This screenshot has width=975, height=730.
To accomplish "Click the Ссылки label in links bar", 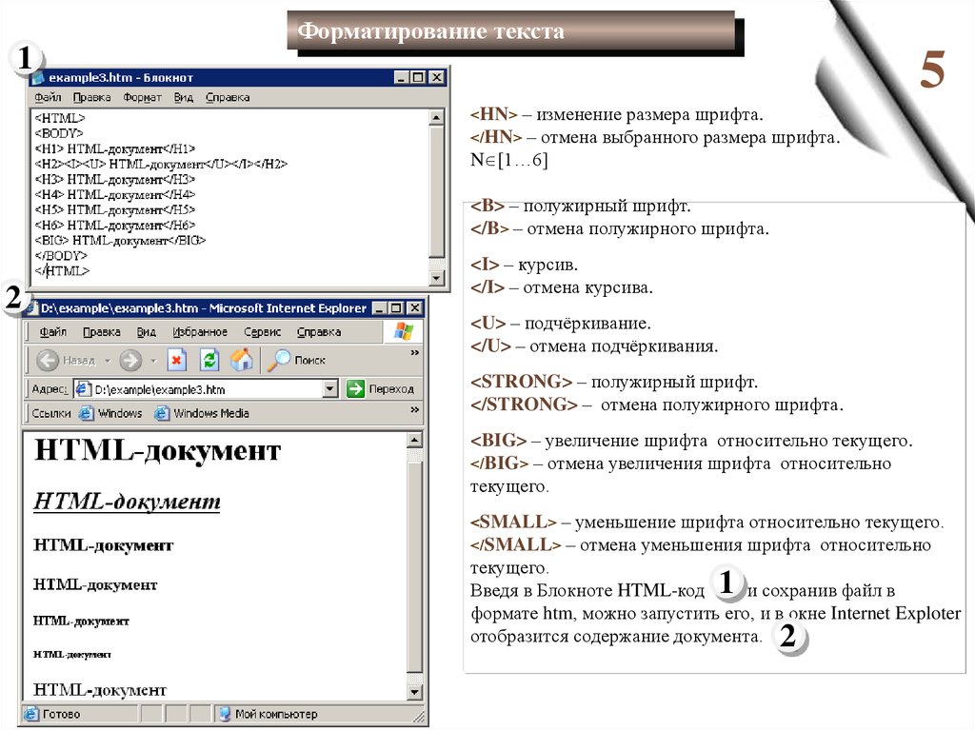I will (x=51, y=413).
